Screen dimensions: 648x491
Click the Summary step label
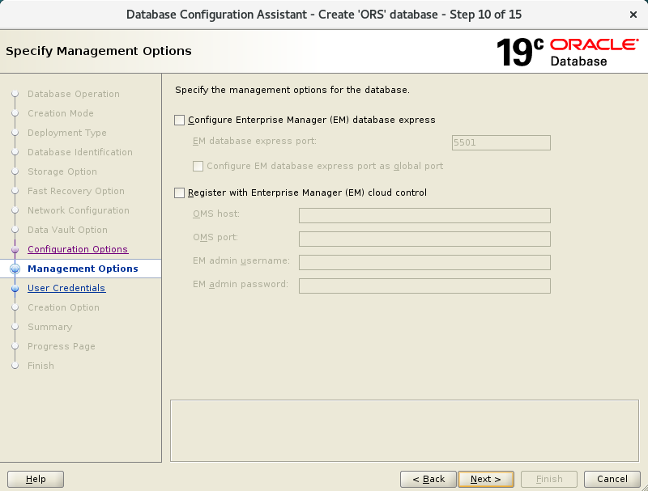(x=49, y=327)
